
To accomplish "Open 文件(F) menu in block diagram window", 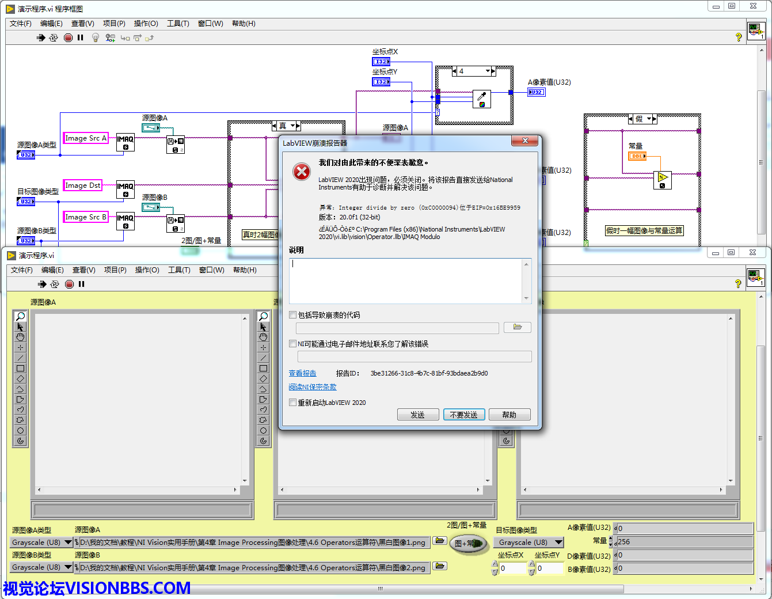I will [20, 24].
